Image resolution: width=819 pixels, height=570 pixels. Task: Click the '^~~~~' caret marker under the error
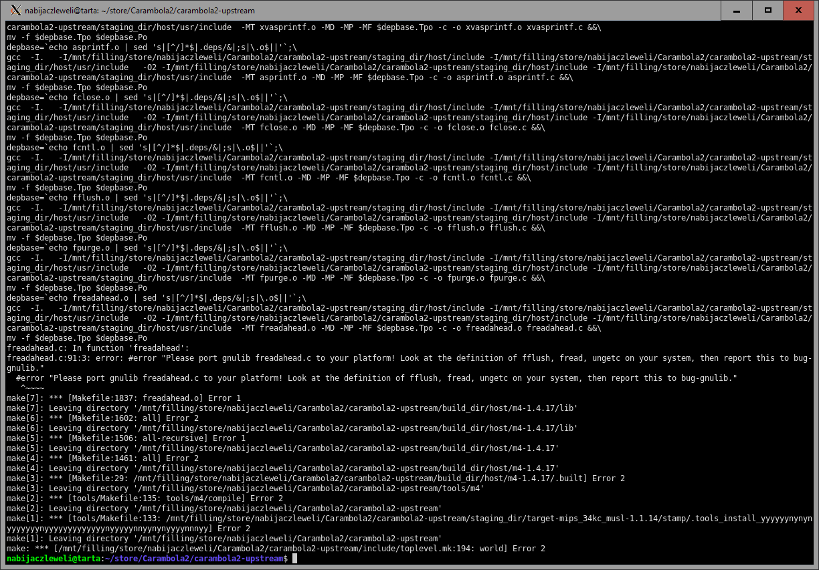click(32, 388)
